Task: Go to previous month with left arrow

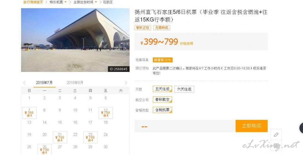Action: [x=25, y=83]
